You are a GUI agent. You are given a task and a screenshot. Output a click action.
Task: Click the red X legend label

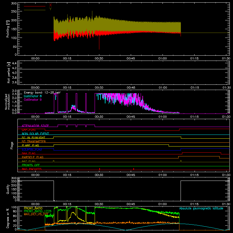tap(50, 5)
